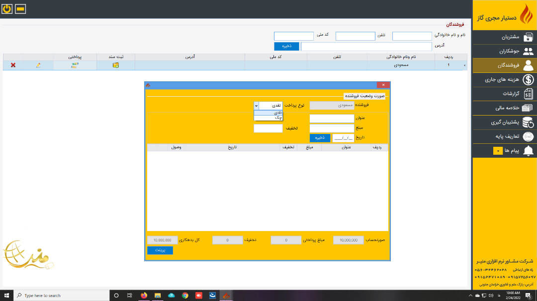Choose نقدی from the payment type list

268,113
